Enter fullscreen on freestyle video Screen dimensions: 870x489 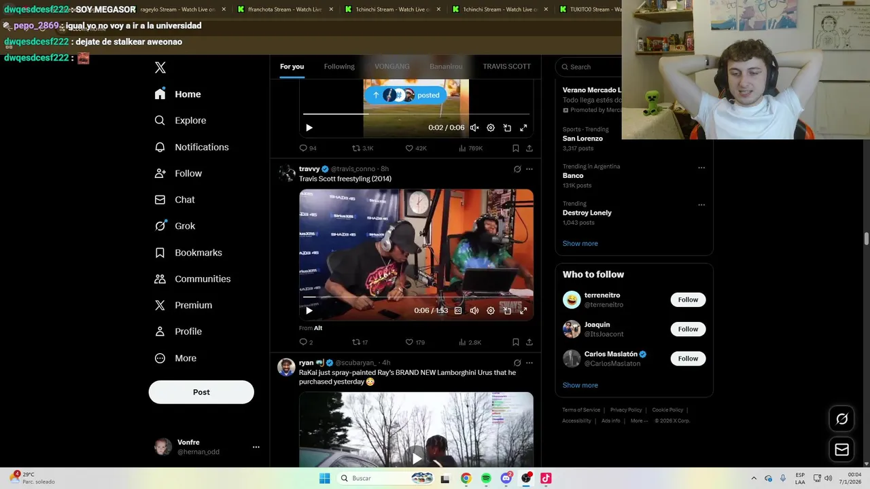[x=523, y=310]
